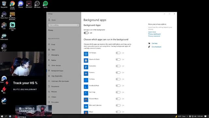Click the Calculator app icon
The image size is (209, 118).
click(86, 67)
